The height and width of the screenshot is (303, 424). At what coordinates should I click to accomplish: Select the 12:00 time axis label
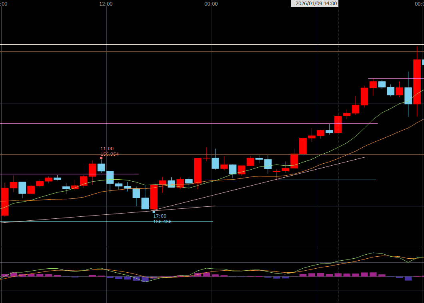click(x=106, y=4)
